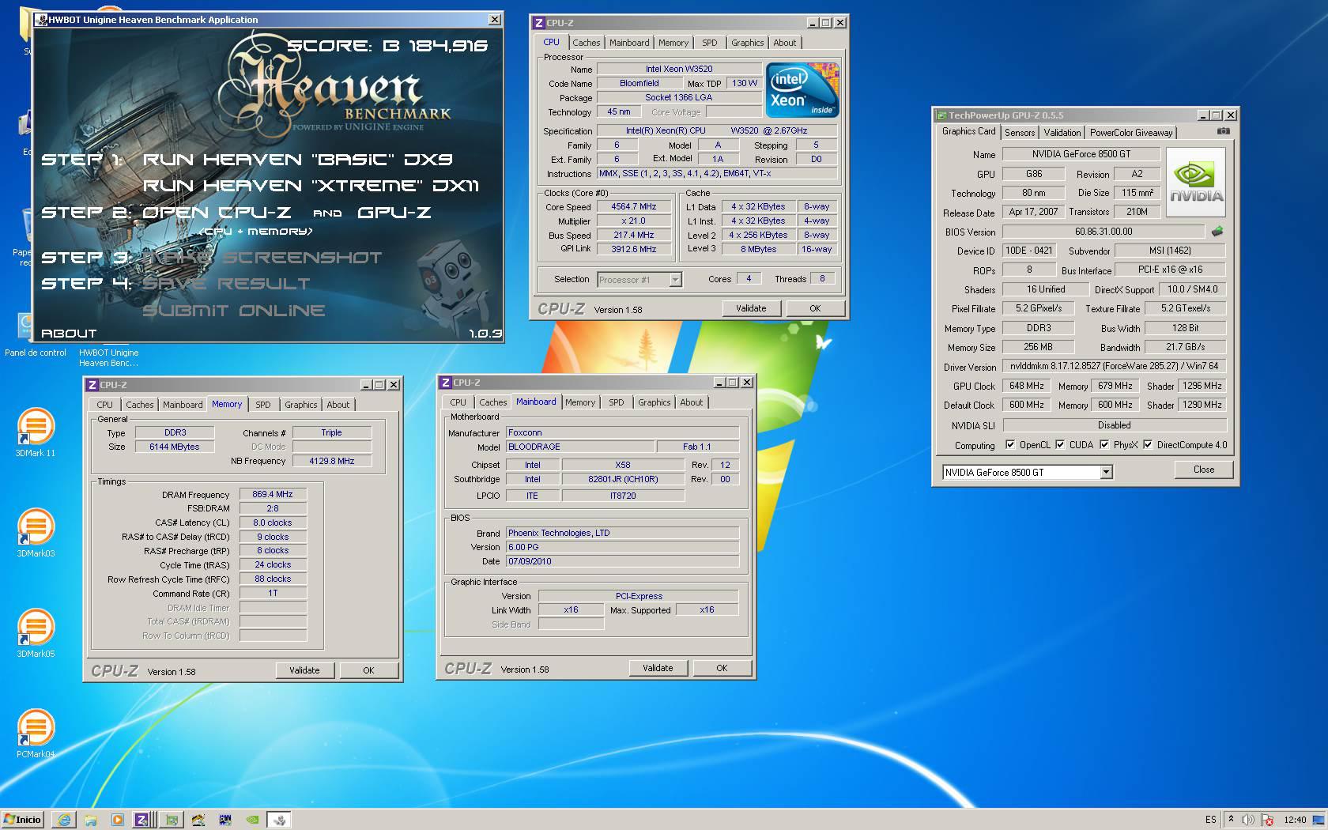The height and width of the screenshot is (830, 1328).
Task: Click Core Speed value 4564.7 MHz
Action: tap(633, 206)
